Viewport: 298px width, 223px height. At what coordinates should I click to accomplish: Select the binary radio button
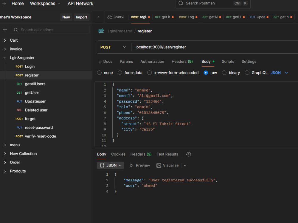coord(224,73)
